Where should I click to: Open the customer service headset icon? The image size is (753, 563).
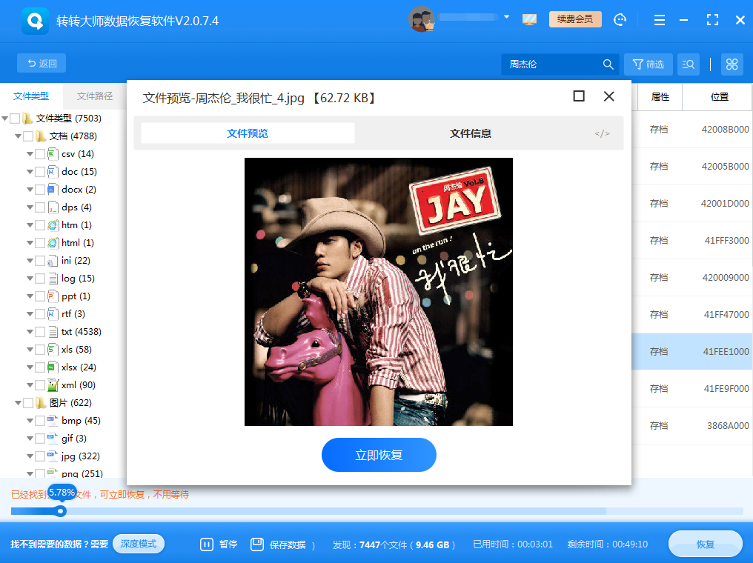620,20
